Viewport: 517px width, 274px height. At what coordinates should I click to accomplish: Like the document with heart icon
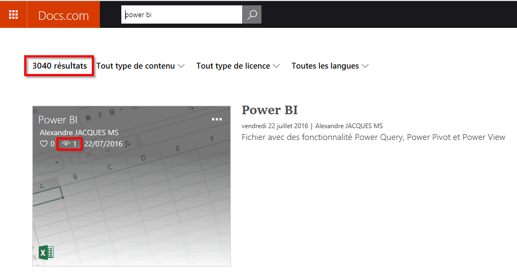[x=44, y=144]
